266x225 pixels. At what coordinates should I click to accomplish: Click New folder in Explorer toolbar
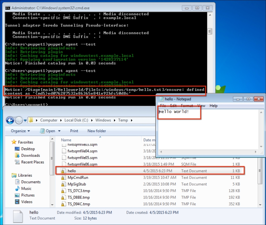(x=97, y=131)
